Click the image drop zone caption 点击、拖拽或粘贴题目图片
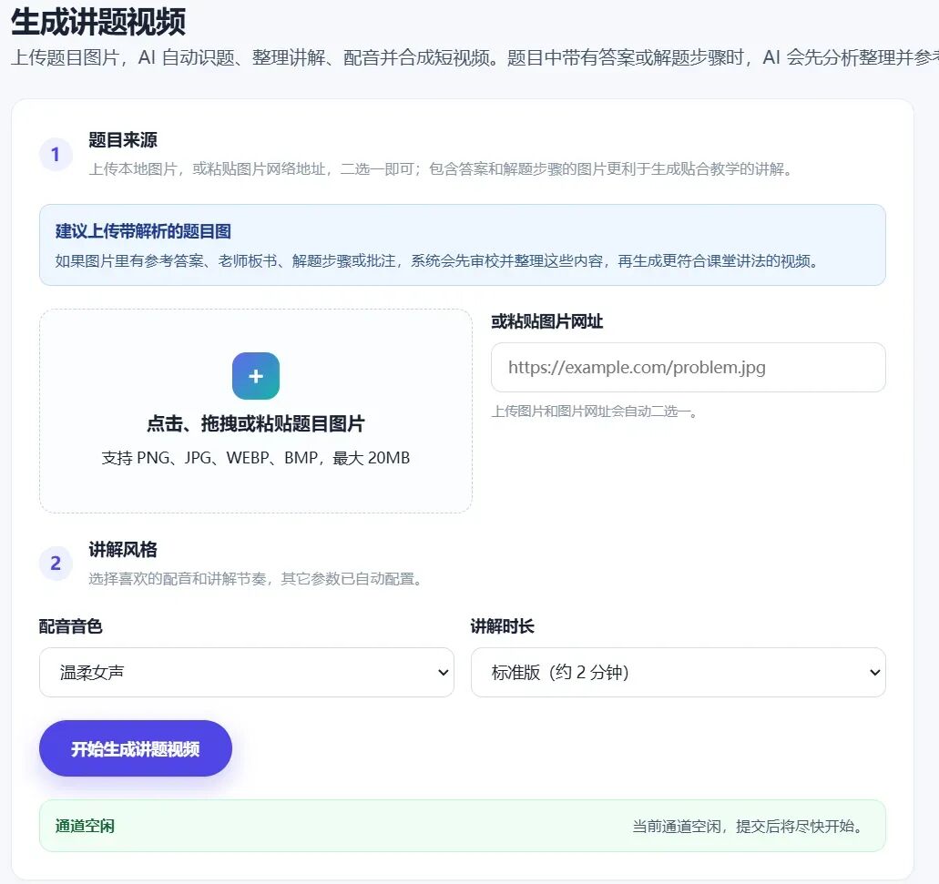 coord(256,423)
